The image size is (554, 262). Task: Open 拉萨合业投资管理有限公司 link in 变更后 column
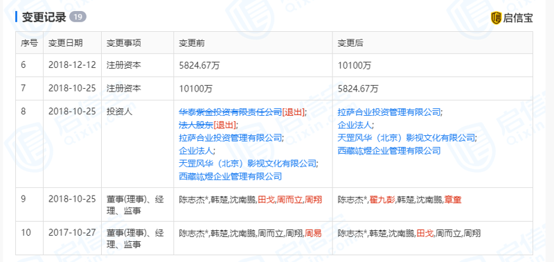(x=389, y=112)
